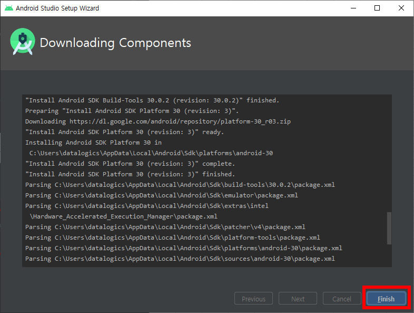Image resolution: width=414 pixels, height=313 pixels.
Task: Click the disabled Previous button
Action: [253, 298]
